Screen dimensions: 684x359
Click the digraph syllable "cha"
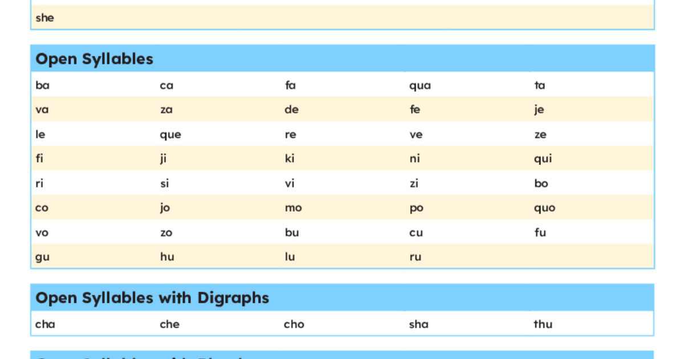click(46, 324)
